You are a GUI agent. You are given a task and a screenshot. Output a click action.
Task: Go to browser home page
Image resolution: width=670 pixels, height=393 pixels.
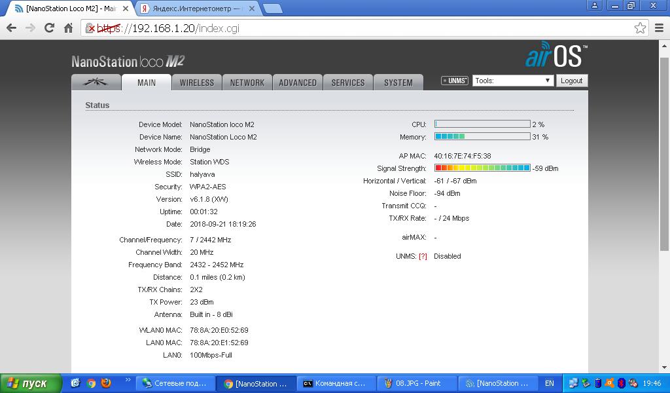click(68, 28)
